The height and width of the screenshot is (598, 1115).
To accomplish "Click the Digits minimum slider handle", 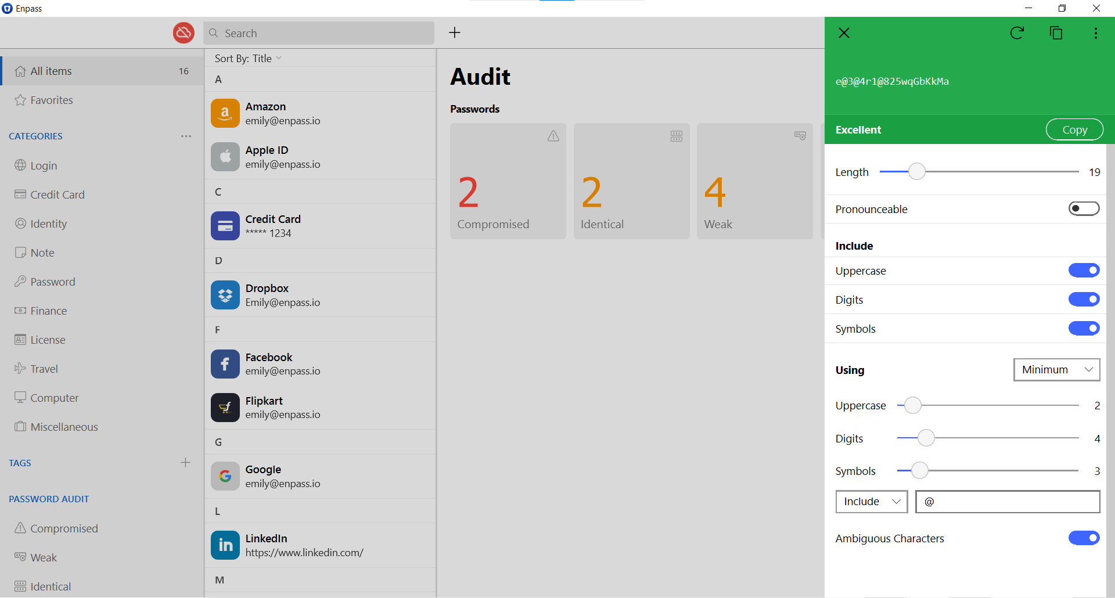I will (926, 438).
